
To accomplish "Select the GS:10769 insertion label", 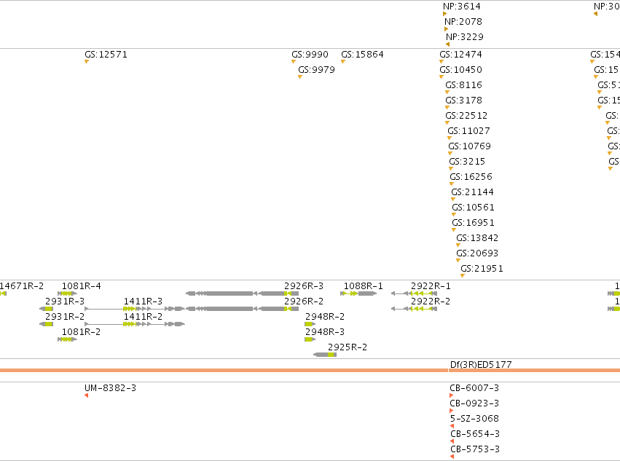I will click(469, 146).
